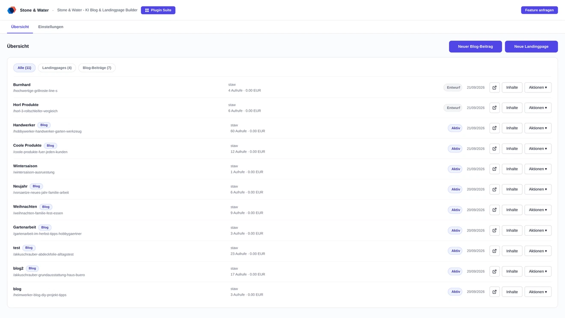This screenshot has width=565, height=318.
Task: Click Entwurf status badge of Burnhard
Action: point(453,87)
